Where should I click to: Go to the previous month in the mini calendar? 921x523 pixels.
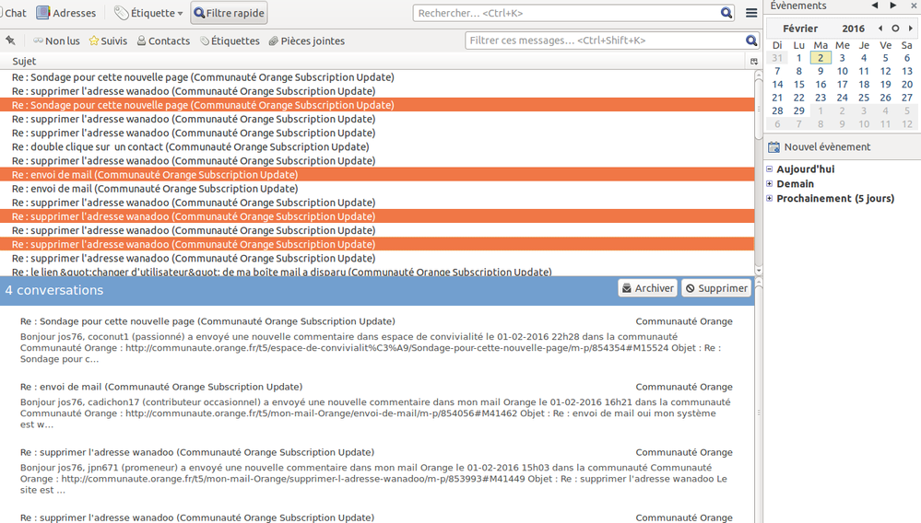pyautogui.click(x=880, y=29)
